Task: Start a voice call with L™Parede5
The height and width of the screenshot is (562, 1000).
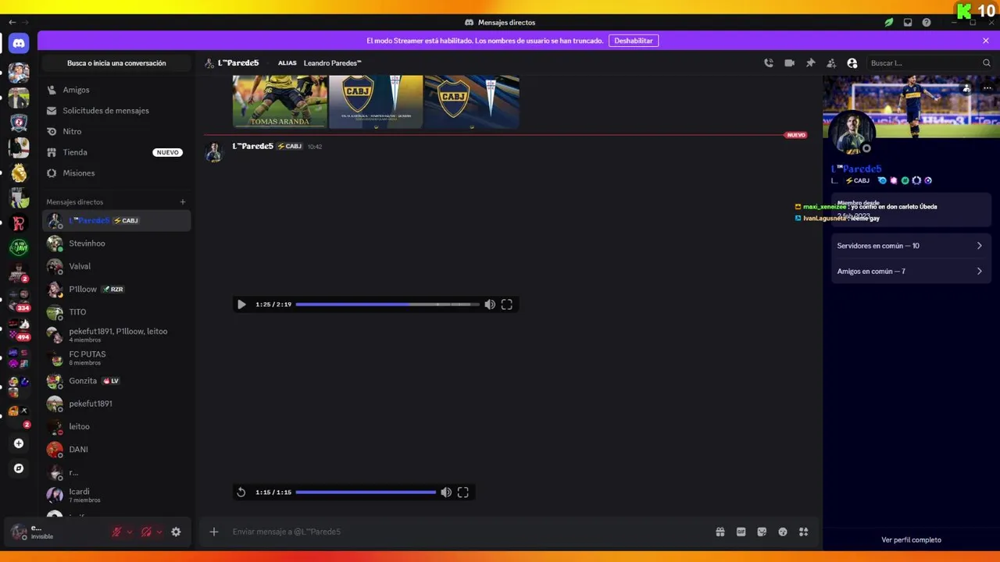Action: [769, 63]
